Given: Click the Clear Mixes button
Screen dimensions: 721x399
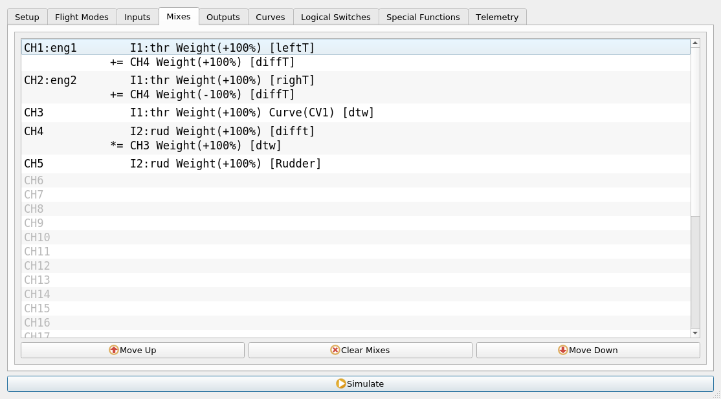Looking at the screenshot, I should point(360,350).
